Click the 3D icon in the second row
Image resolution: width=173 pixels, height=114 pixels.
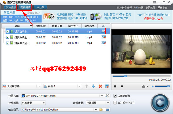click(x=104, y=37)
